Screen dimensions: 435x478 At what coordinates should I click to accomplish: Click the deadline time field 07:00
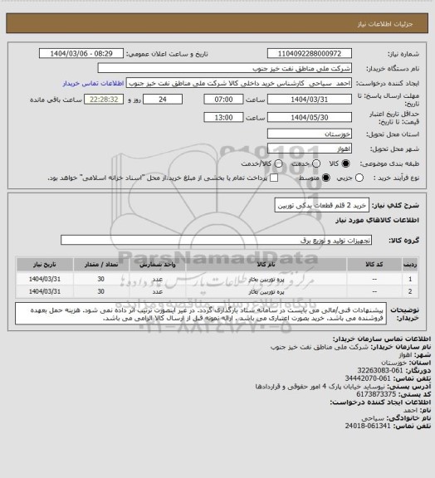pos(223,100)
